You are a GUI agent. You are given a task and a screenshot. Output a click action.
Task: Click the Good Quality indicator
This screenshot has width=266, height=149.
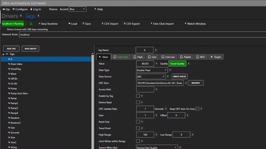[177, 64]
